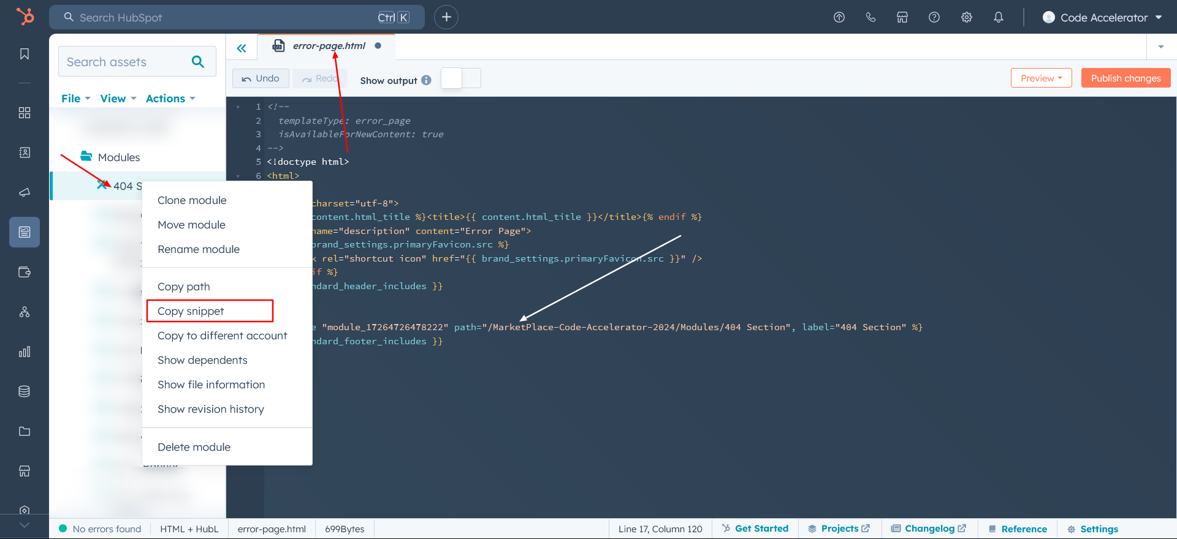Viewport: 1177px width, 539px height.
Task: Choose Delete module in context menu
Action: (194, 447)
